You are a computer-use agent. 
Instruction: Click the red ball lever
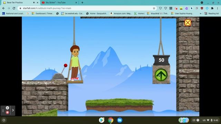[65, 65]
